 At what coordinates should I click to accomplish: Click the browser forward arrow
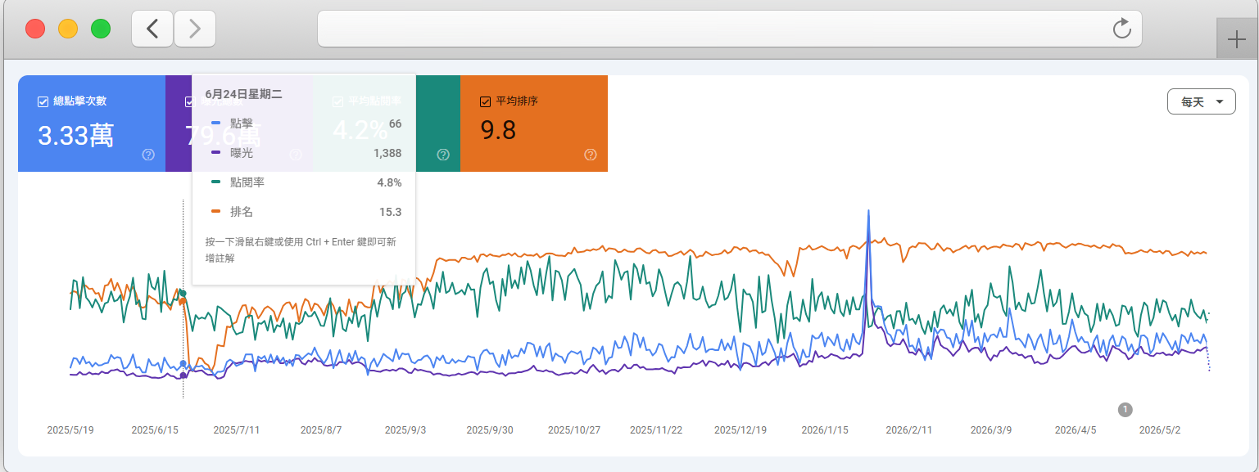[x=195, y=29]
